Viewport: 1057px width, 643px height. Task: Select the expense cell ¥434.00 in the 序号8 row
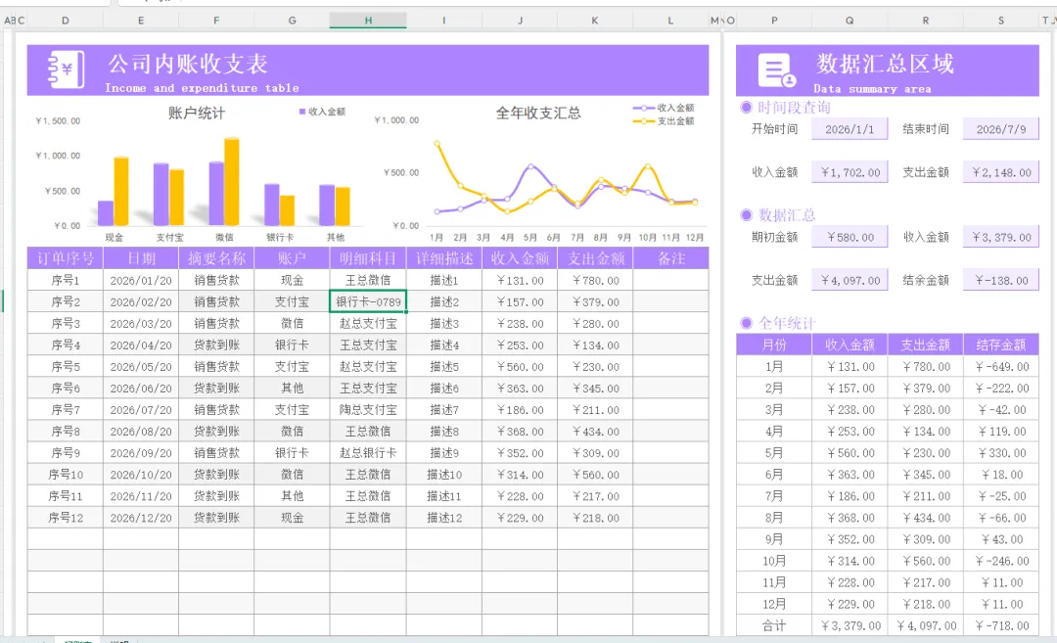(x=595, y=432)
